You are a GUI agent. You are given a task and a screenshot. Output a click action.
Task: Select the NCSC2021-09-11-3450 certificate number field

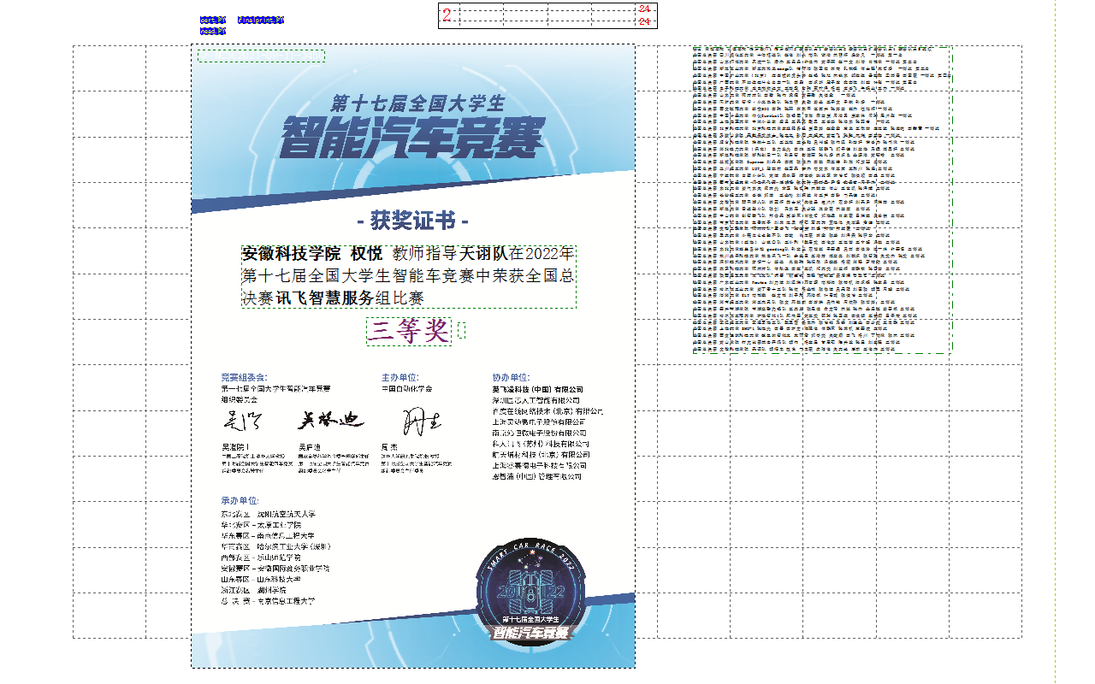tap(262, 56)
